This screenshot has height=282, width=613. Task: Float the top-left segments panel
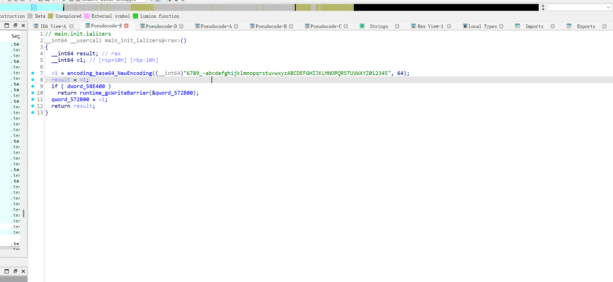(x=15, y=25)
